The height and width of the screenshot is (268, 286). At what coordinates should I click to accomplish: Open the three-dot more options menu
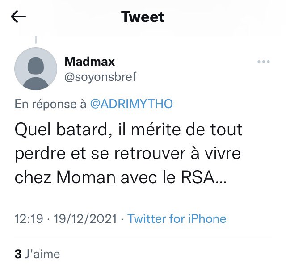pyautogui.click(x=264, y=62)
